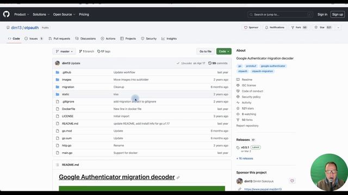Click the Notifications bell button
This screenshot has height=195, width=348.
coord(275,28)
